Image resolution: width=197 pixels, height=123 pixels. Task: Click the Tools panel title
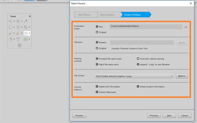point(13,16)
